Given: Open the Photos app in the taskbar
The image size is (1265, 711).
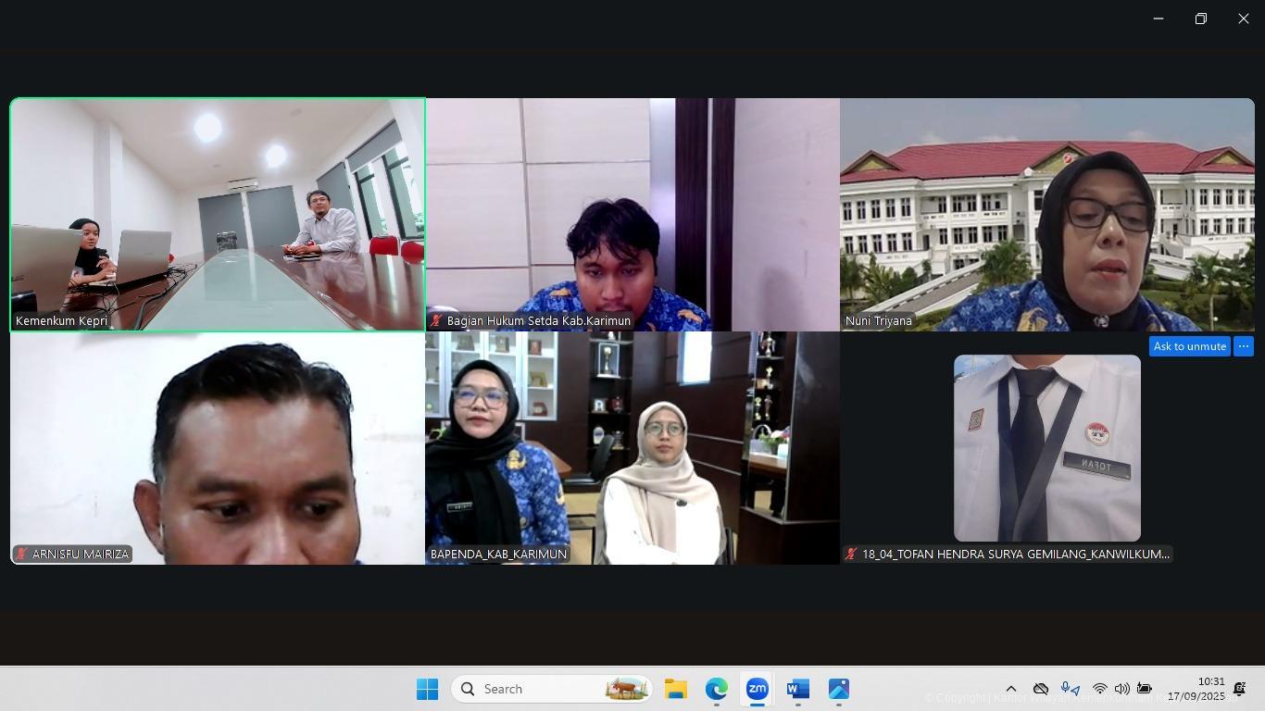Looking at the screenshot, I should point(838,689).
